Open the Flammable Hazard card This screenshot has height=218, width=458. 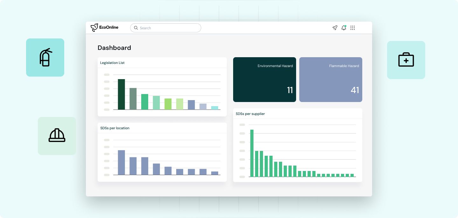[x=331, y=79]
